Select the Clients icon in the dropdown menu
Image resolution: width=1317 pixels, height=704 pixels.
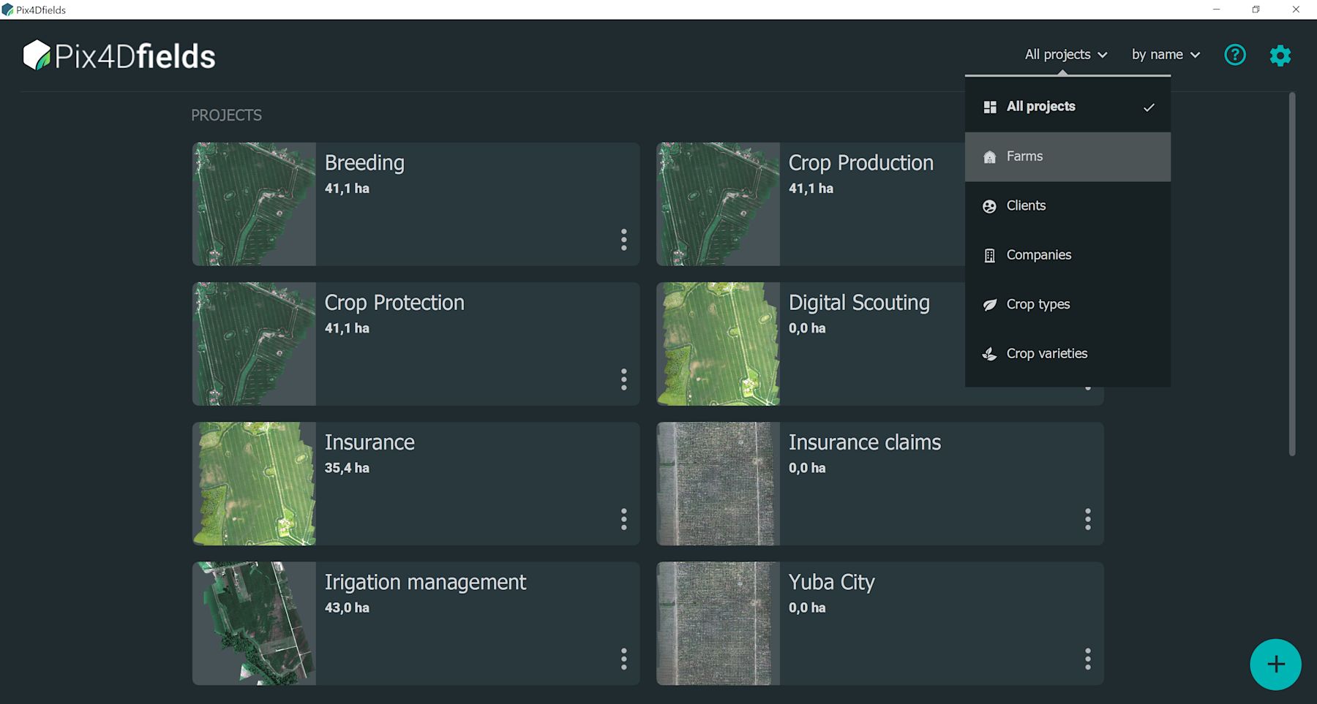(x=990, y=205)
